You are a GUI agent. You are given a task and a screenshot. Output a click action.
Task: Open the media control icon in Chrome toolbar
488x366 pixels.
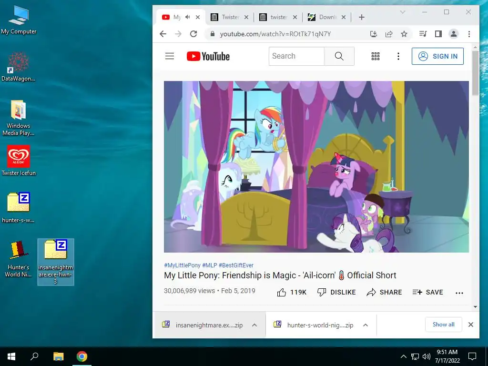point(423,34)
